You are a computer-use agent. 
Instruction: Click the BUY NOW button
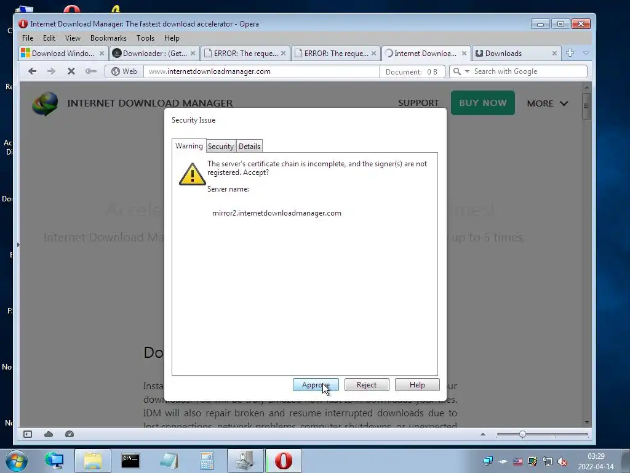[482, 103]
